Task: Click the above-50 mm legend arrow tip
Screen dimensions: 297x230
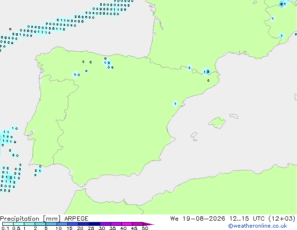Action: coord(148,224)
